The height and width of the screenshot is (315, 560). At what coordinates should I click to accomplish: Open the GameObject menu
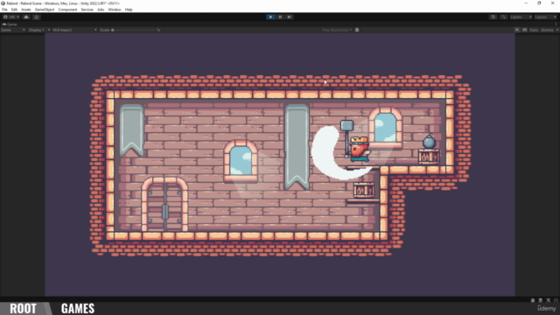(45, 10)
